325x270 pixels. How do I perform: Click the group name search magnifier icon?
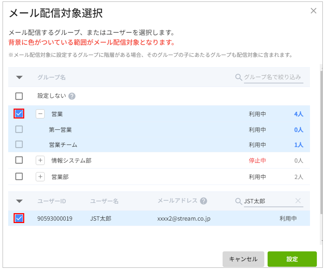(238, 77)
